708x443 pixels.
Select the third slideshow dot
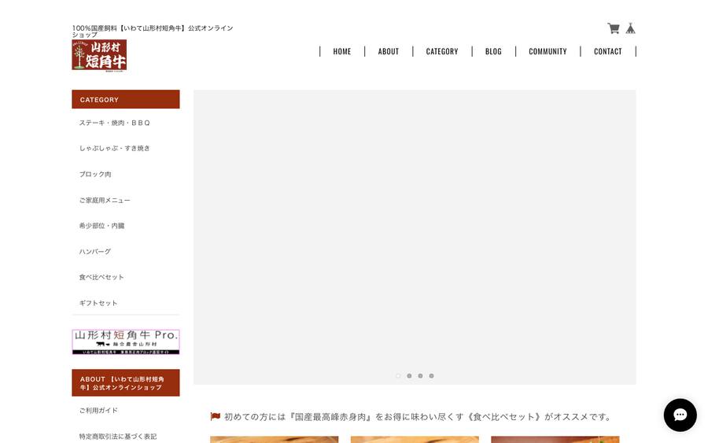click(420, 375)
